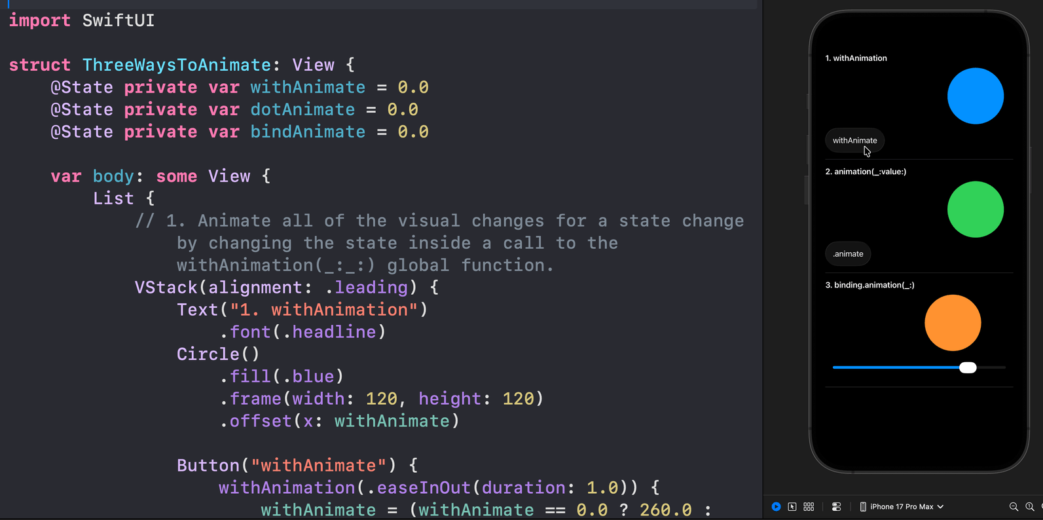Click '.blue' fill color in the code
Screen dimensions: 1043x520
308,377
